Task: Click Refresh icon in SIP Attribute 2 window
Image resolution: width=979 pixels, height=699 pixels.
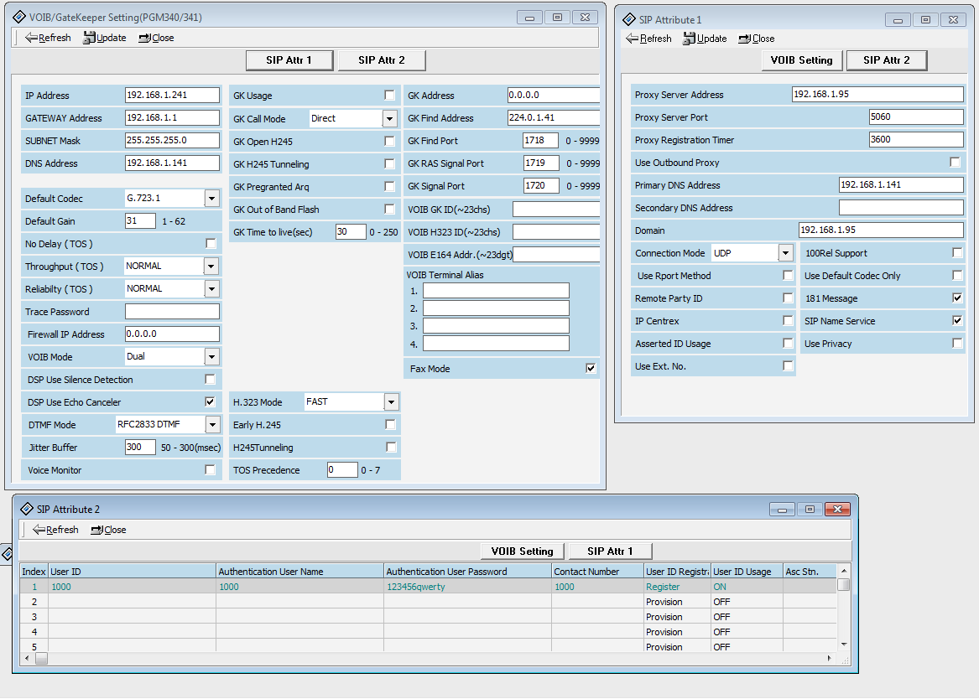Action: (39, 530)
